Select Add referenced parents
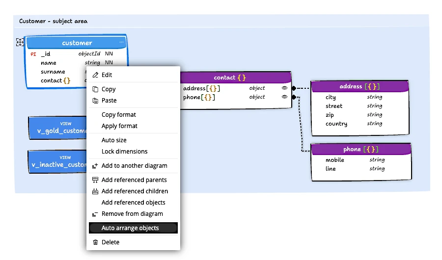Image resolution: width=442 pixels, height=260 pixels. tap(133, 180)
